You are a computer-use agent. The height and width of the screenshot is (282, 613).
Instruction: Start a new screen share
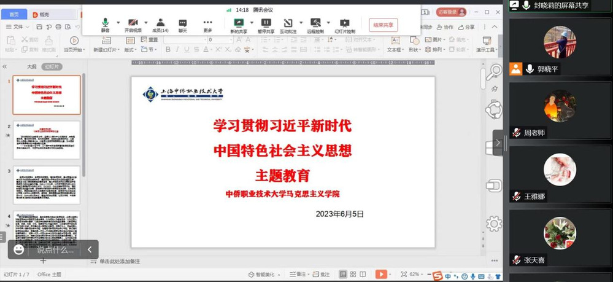[x=239, y=25]
